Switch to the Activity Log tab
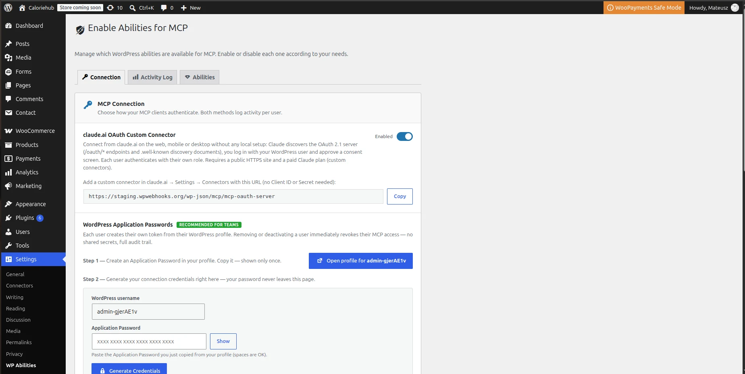The image size is (745, 374). [x=152, y=77]
